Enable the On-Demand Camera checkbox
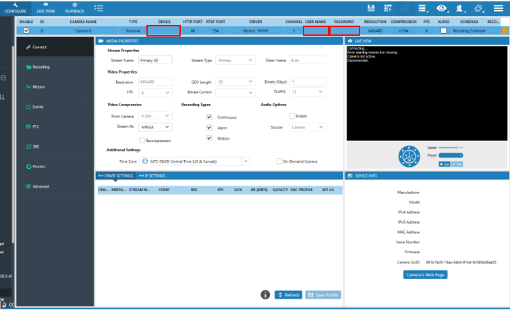This screenshot has width=510, height=310. 279,161
